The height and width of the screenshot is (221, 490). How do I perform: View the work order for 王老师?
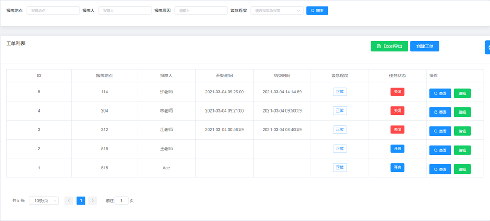[x=440, y=150]
